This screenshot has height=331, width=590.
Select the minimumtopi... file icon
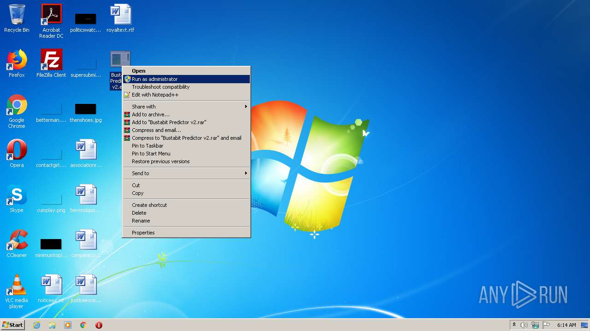pyautogui.click(x=51, y=248)
